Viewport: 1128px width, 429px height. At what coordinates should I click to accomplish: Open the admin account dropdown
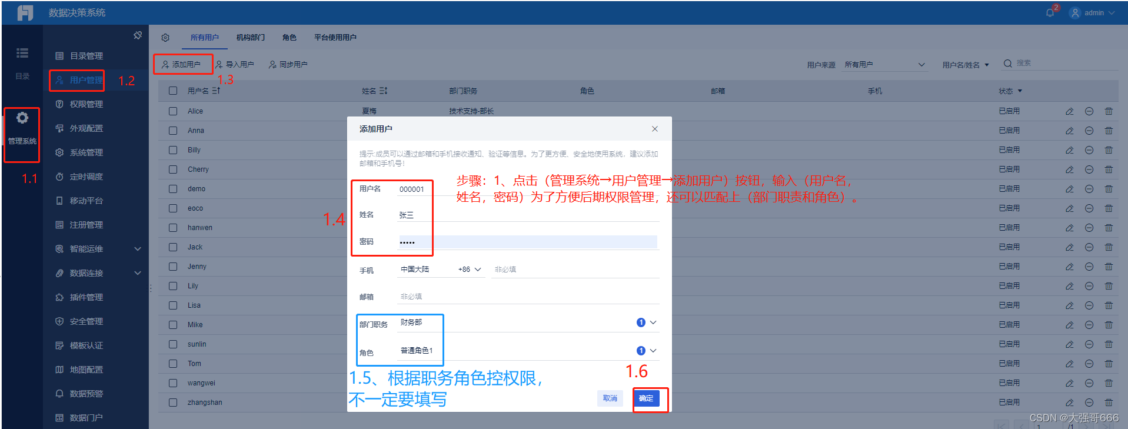coord(1093,13)
